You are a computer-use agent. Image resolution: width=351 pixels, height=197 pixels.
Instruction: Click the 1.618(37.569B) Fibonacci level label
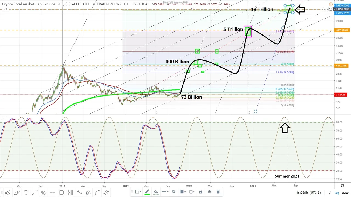pos(285,72)
